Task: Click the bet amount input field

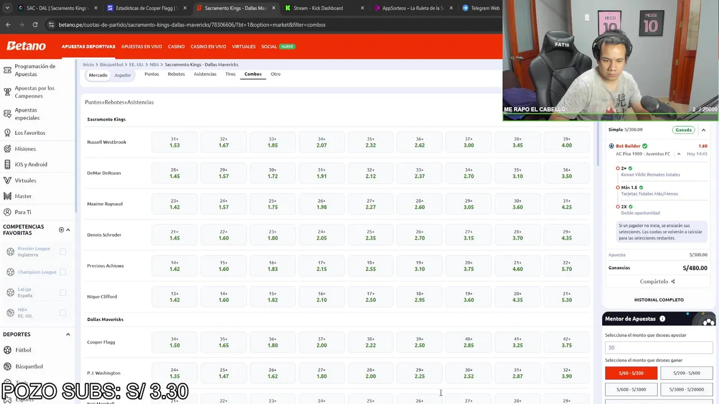Action: (x=659, y=347)
